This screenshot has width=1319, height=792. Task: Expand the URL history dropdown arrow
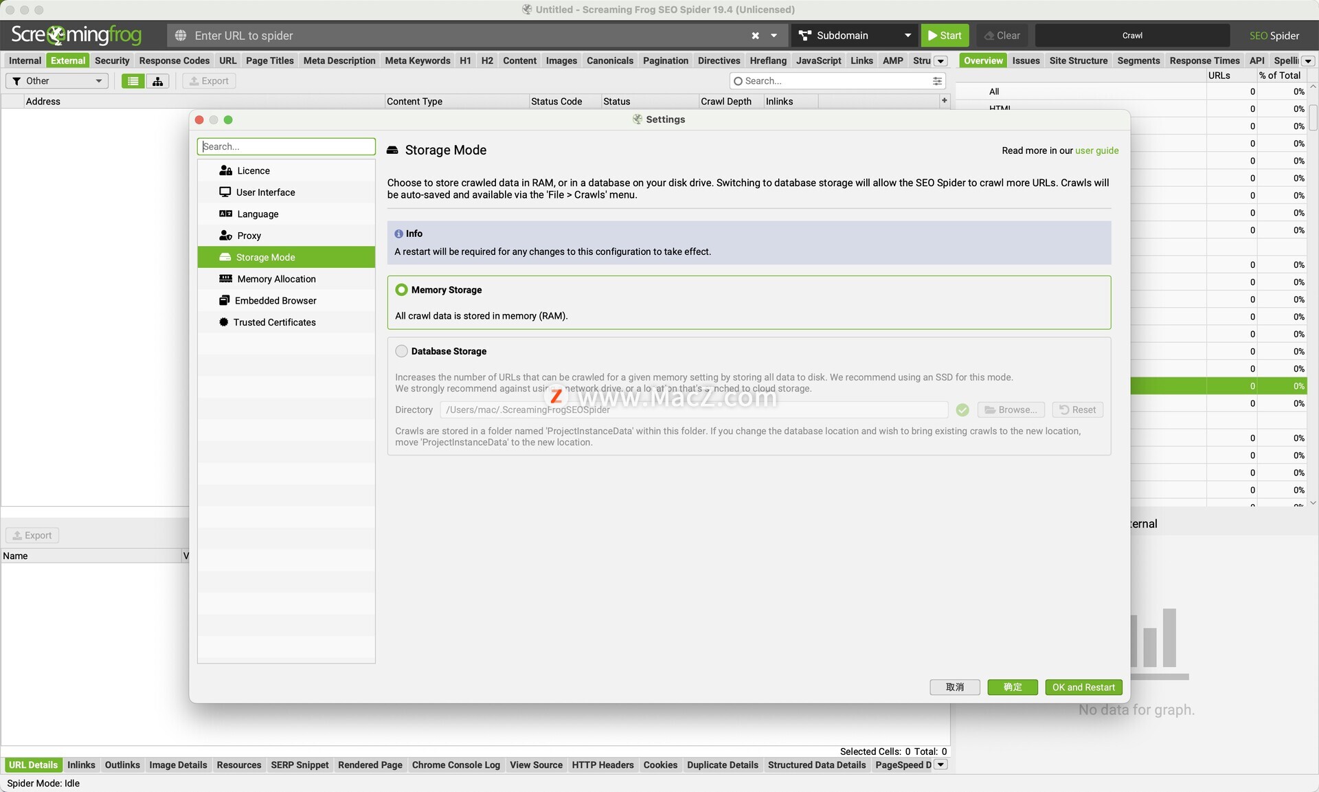click(x=774, y=36)
